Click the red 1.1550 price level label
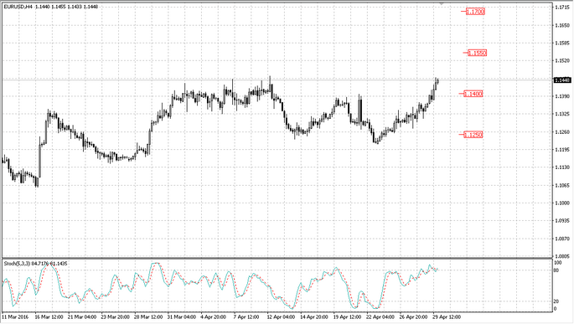574x324 pixels. point(478,53)
